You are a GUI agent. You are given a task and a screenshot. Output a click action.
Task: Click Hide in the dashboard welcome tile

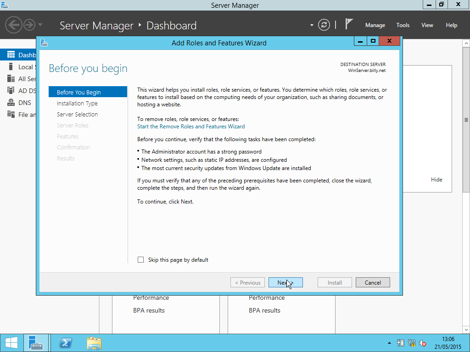pos(436,180)
